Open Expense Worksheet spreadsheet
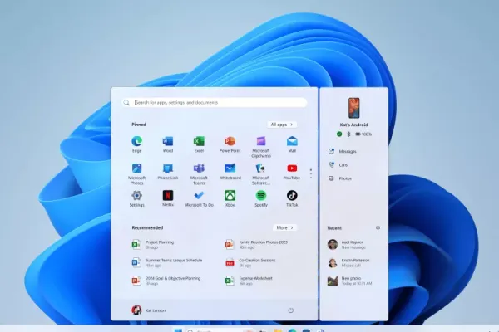 pos(249,281)
